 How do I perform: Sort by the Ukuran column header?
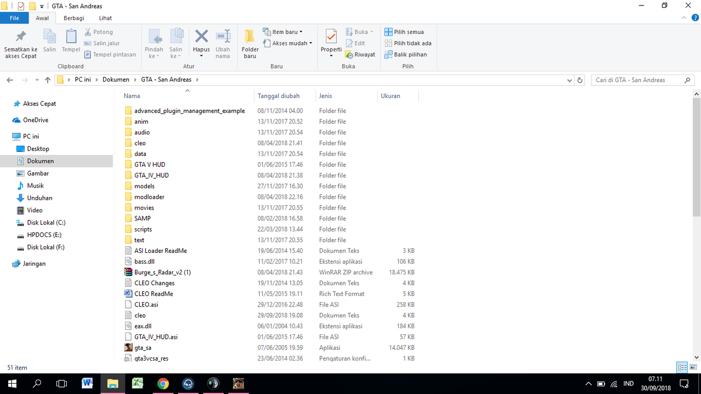[x=398, y=96]
